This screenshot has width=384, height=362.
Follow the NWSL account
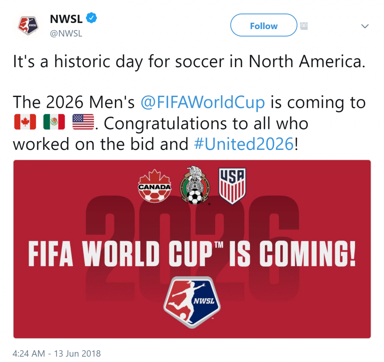coord(264,25)
